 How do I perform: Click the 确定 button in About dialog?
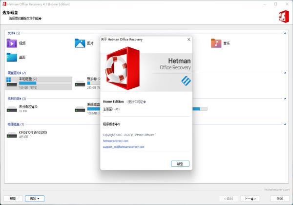click(180, 164)
